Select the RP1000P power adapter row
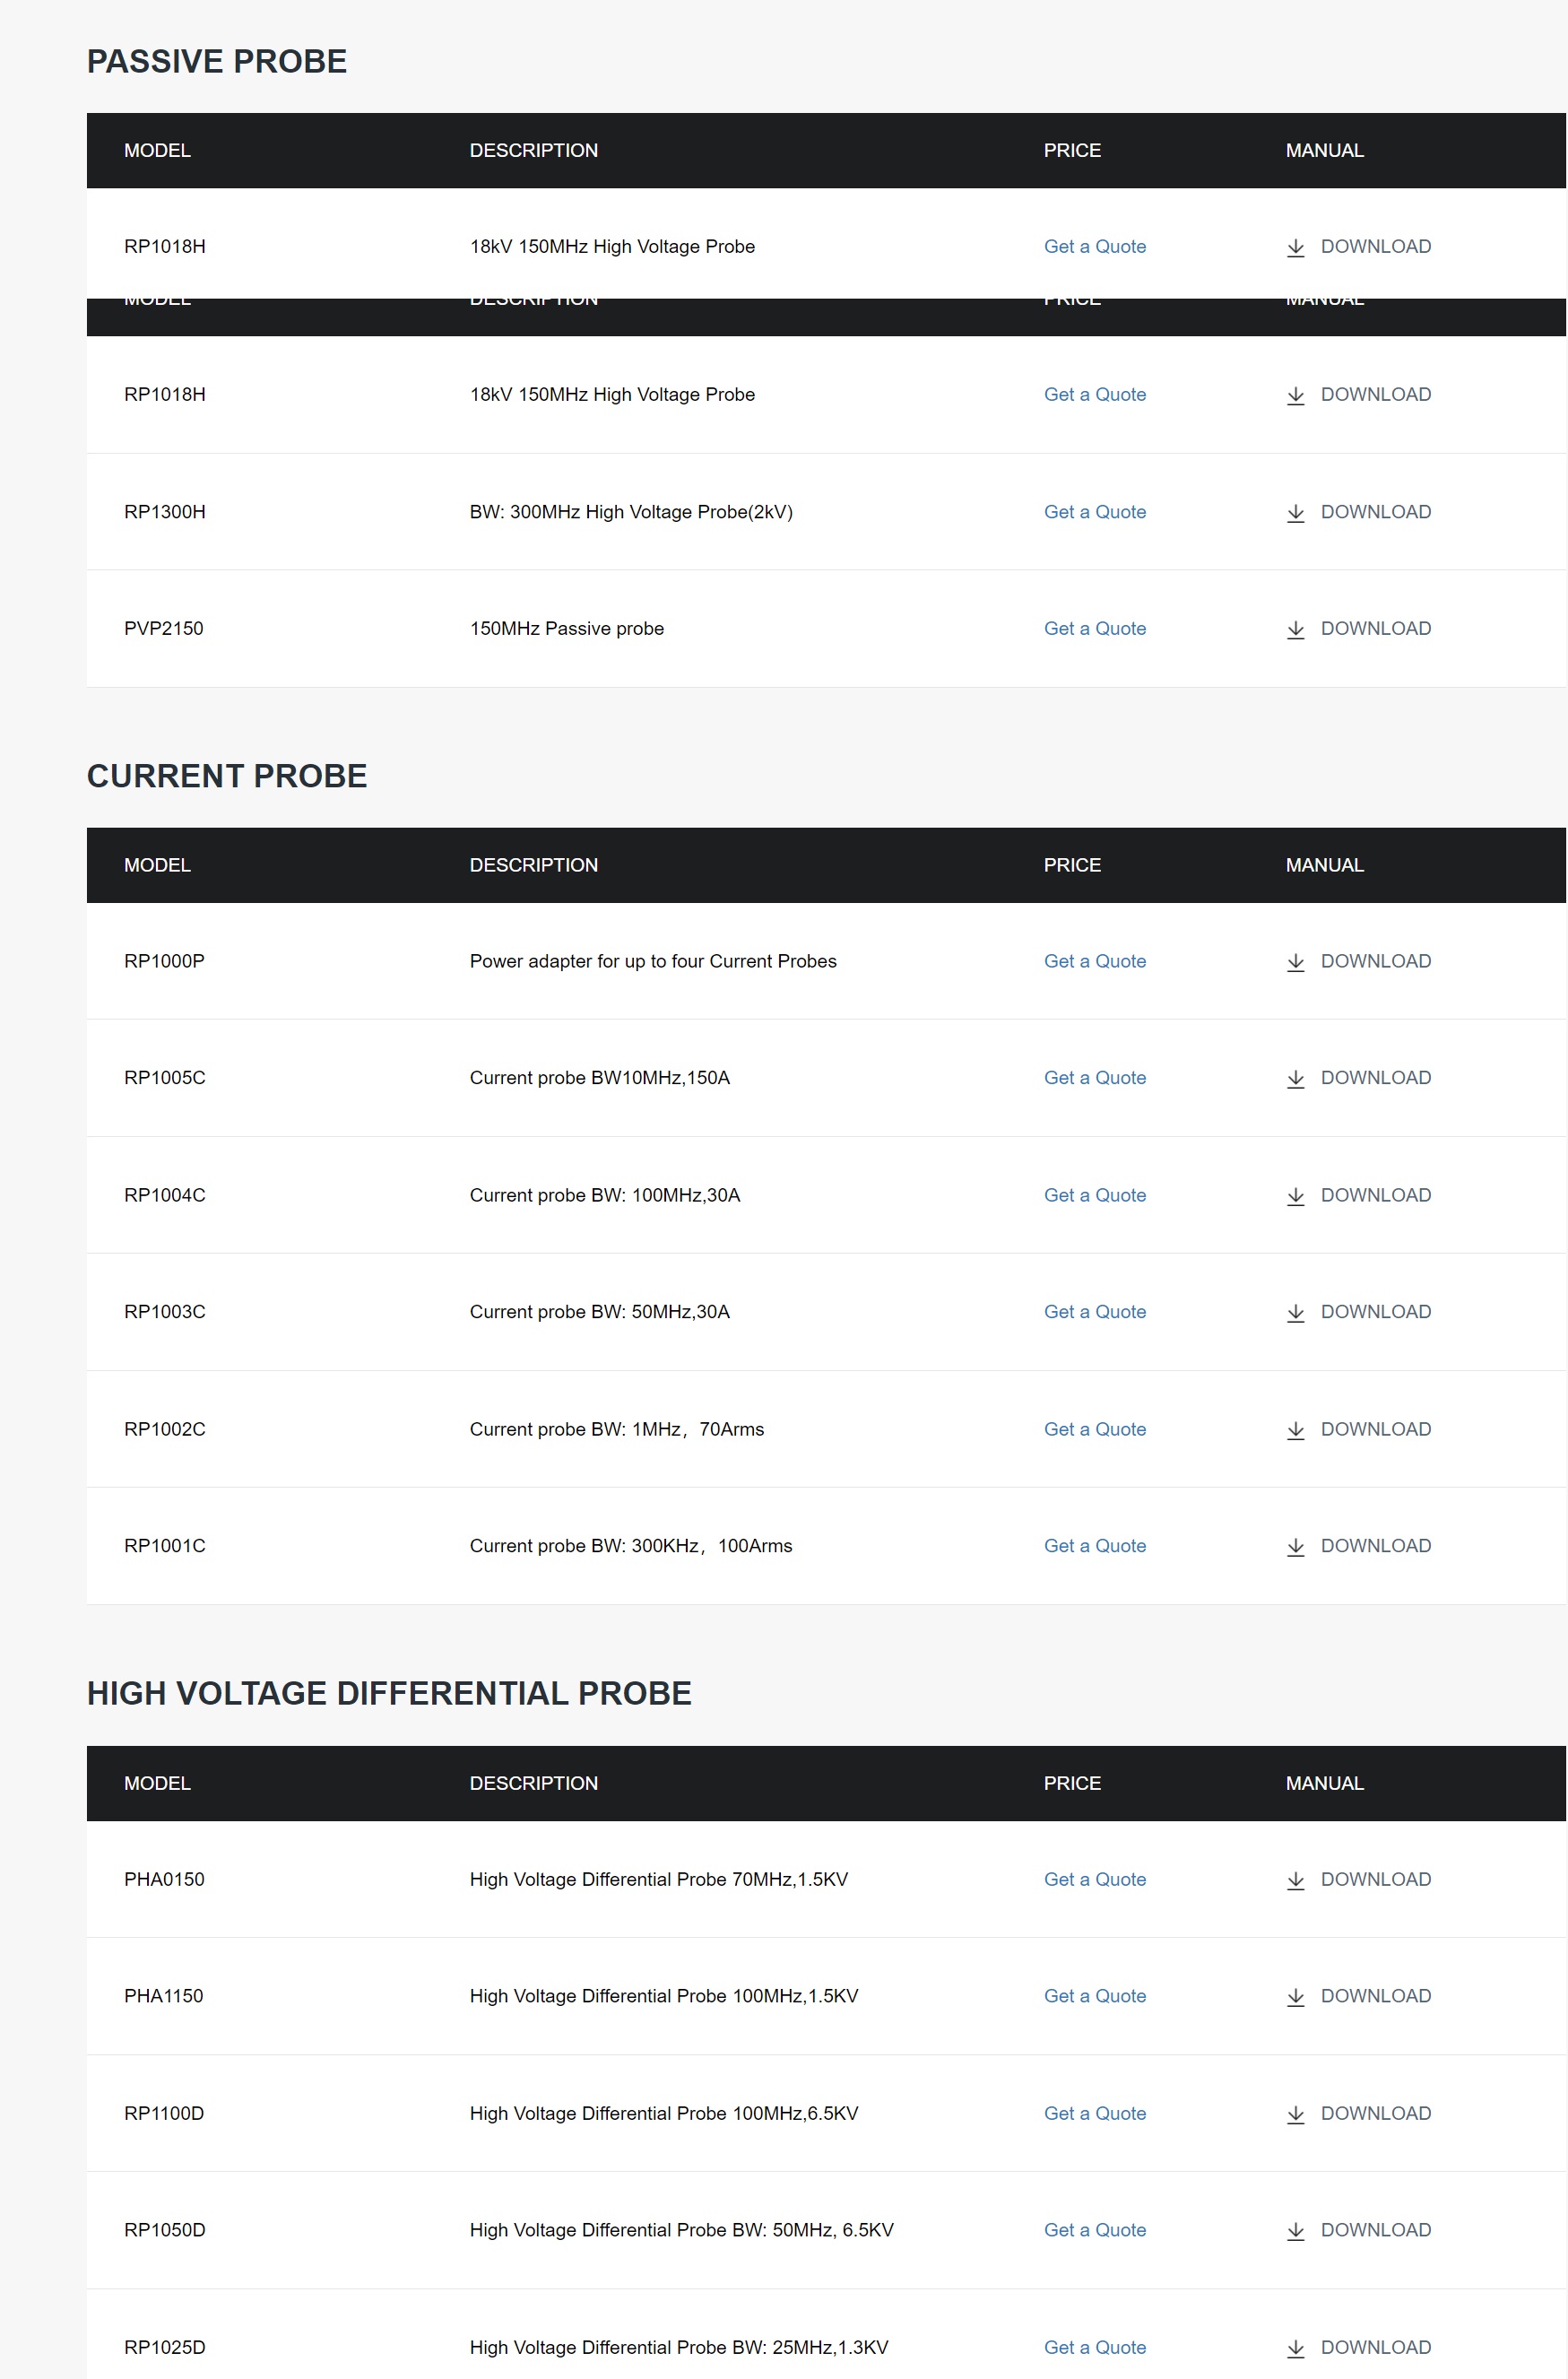 coord(826,961)
